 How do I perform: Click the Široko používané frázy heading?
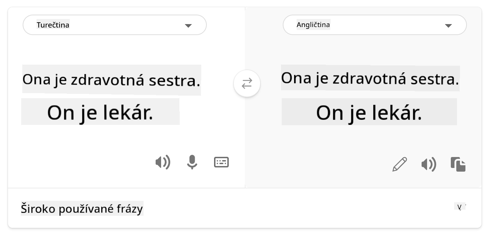(x=82, y=209)
